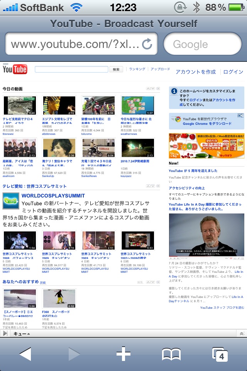Move 今日の動画 section down

pyautogui.click(x=153, y=88)
